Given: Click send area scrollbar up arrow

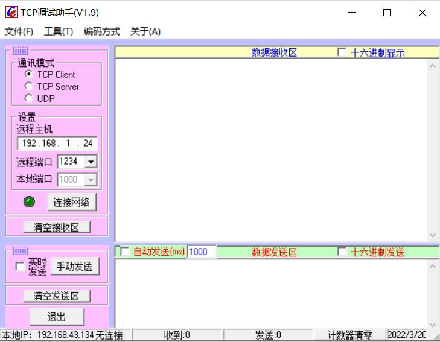Looking at the screenshot, I should 432,267.
